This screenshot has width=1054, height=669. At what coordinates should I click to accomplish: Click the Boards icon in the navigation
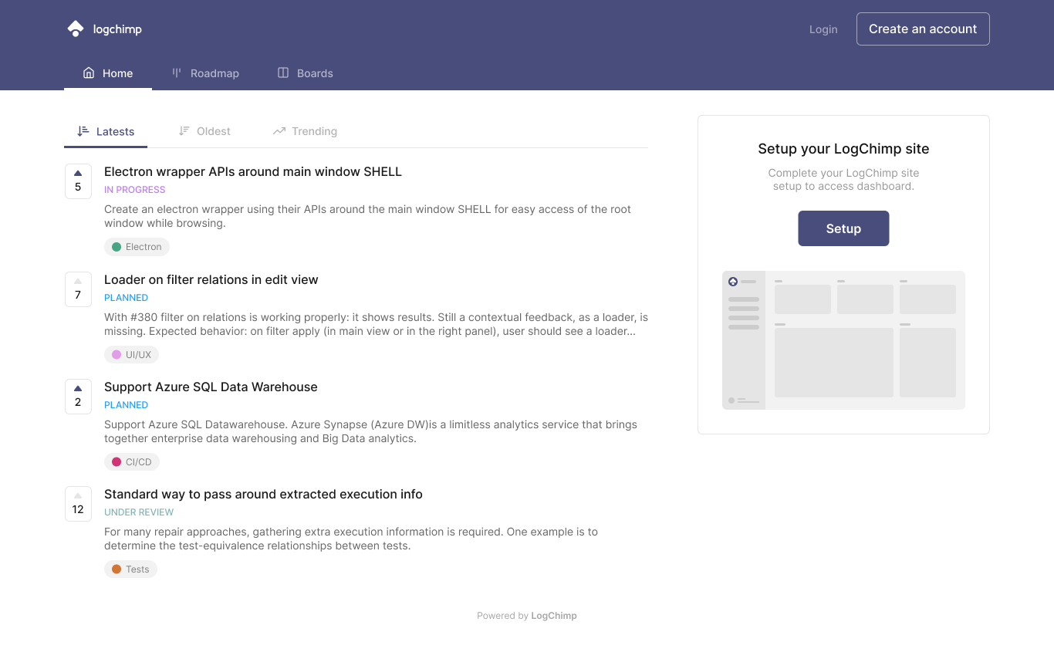point(282,73)
